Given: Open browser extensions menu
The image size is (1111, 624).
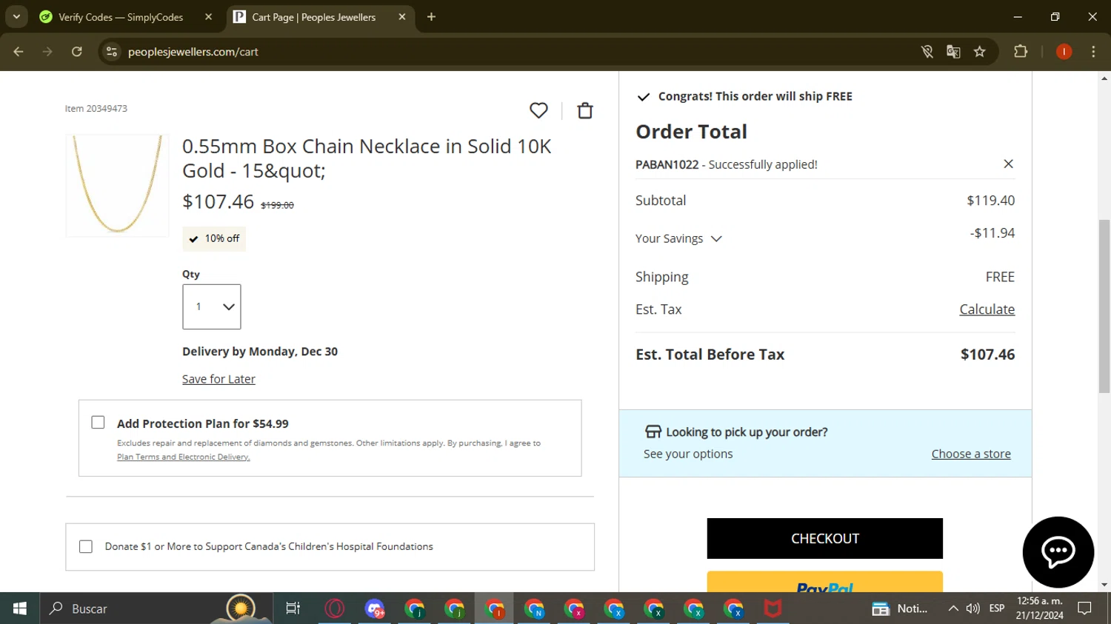Looking at the screenshot, I should pos(1021,51).
